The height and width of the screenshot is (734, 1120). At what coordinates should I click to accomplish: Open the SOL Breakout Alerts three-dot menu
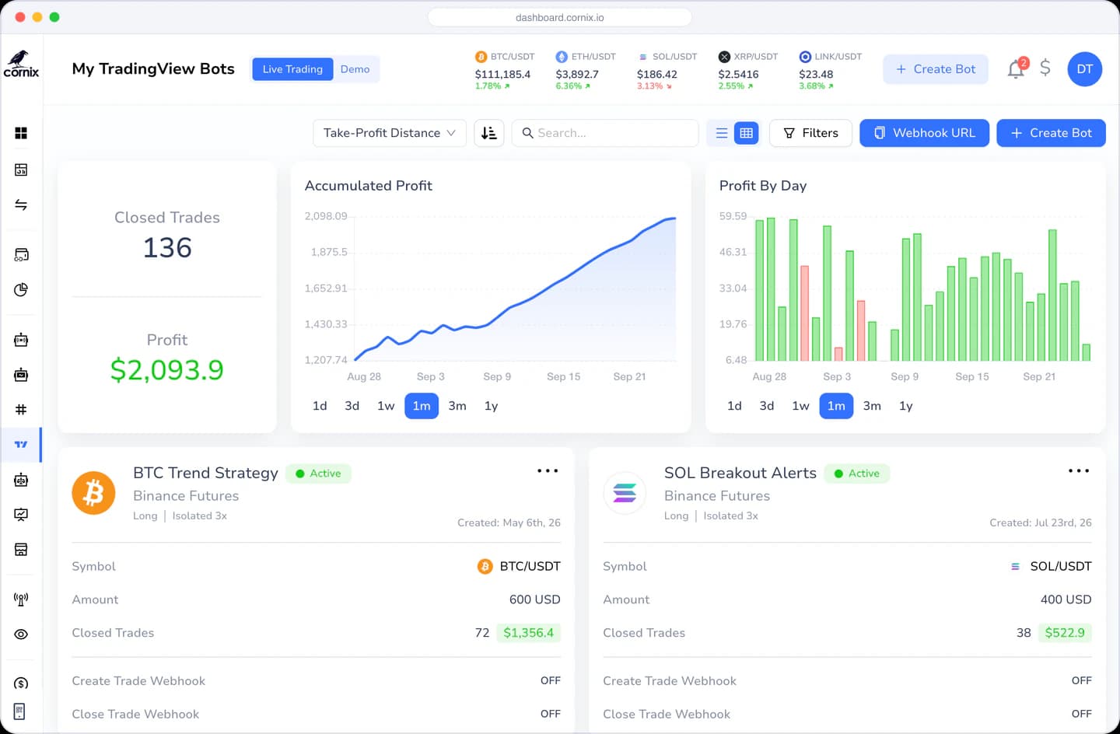click(1079, 471)
